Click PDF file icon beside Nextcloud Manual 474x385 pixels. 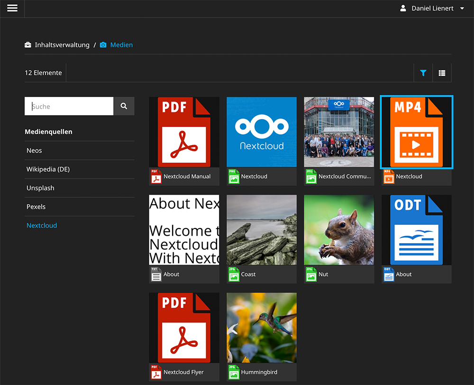156,177
